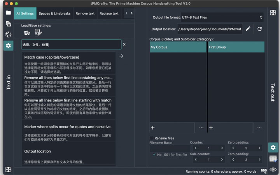The width and height of the screenshot is (280, 175).
Task: Click the expand icon at top-right sidebar
Action: [273, 13]
